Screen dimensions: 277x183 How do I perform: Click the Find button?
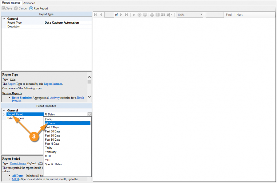point(229,15)
